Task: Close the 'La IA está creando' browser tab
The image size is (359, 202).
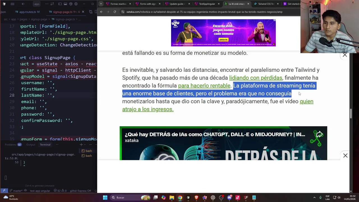Action: coord(248,4)
